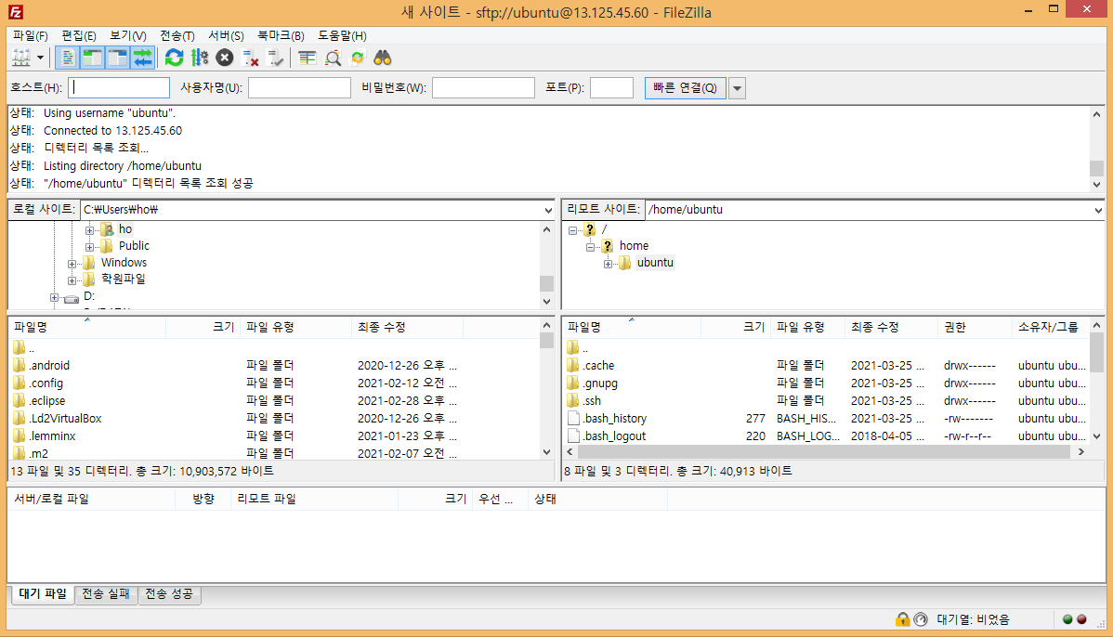Collapse the remote home node
Image resolution: width=1113 pixels, height=637 pixels.
[x=590, y=247]
